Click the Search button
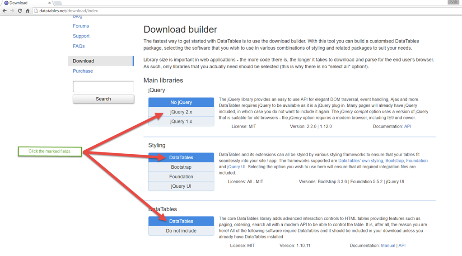Viewport: 462px width, 256px height. (103, 99)
